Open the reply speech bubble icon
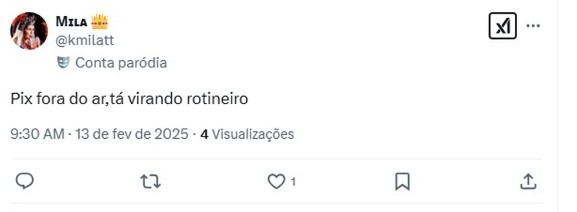Screen dimensions: 577x212 (x=25, y=181)
